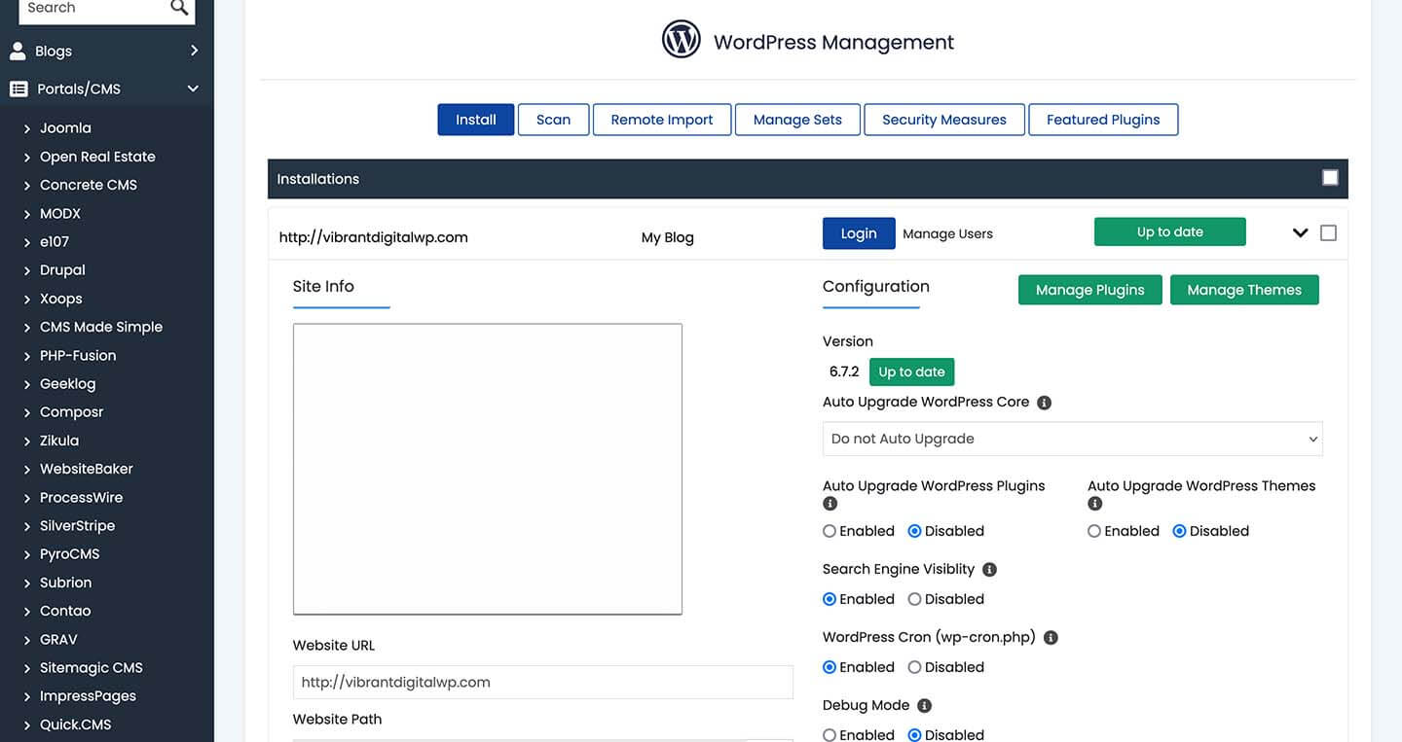The image size is (1402, 742).
Task: Enable auto upgrade WordPress plugins
Action: point(830,531)
